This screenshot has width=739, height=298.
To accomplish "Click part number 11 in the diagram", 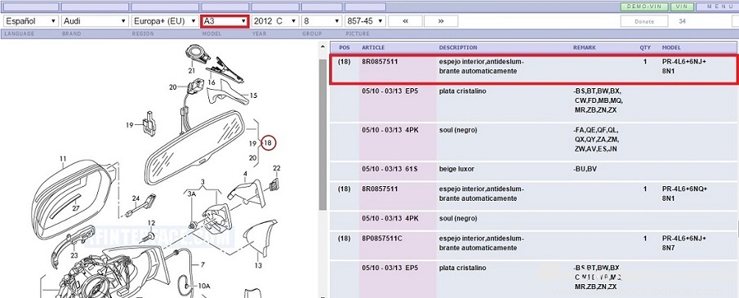I will 63,159.
